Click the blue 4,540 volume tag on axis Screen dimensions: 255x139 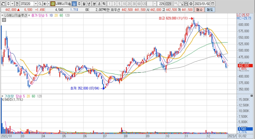click(x=245, y=129)
